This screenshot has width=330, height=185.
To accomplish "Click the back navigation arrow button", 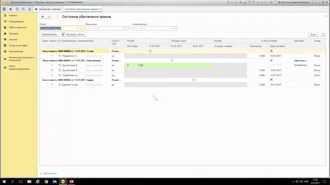I will click(x=42, y=16).
